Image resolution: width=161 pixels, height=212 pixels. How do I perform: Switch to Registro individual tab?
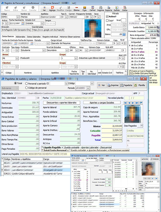pos(50,37)
